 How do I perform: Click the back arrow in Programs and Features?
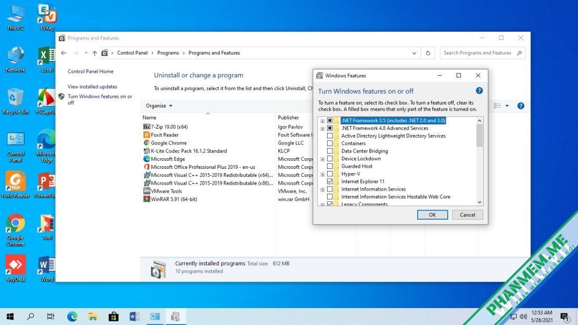point(64,53)
